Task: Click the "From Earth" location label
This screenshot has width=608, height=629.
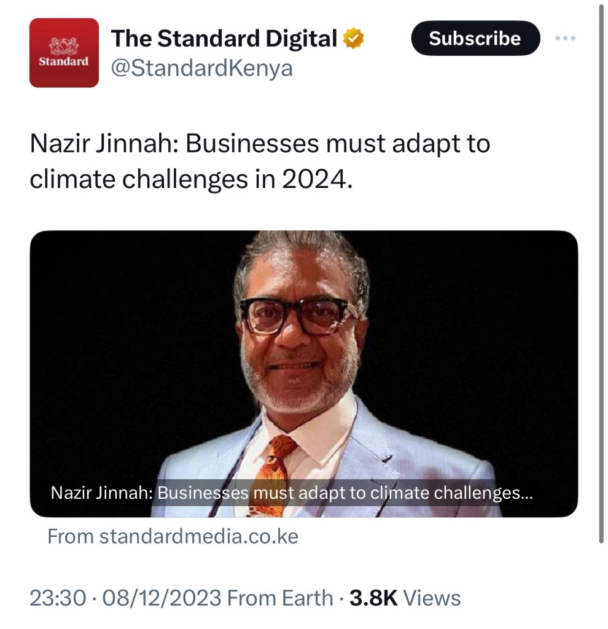Action: pos(280,598)
